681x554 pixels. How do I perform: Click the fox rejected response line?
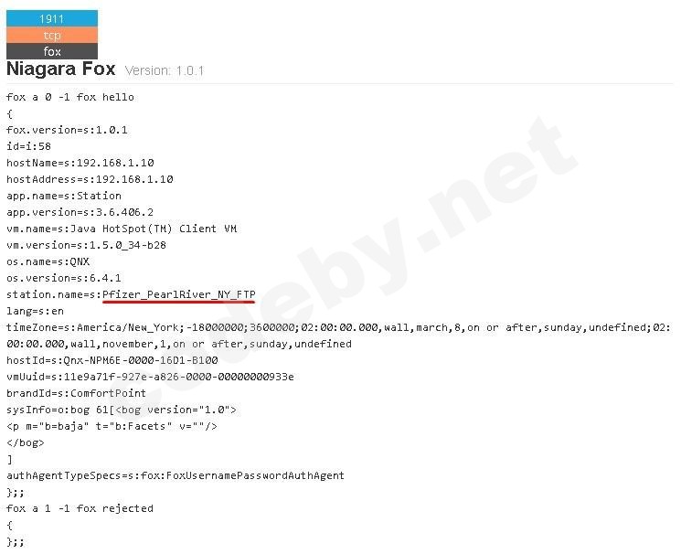tap(80, 508)
